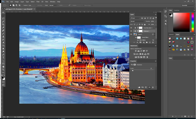Click the foreground color swatch in toolbar
Image resolution: width=196 pixels, height=119 pixels.
(x=3, y=78)
